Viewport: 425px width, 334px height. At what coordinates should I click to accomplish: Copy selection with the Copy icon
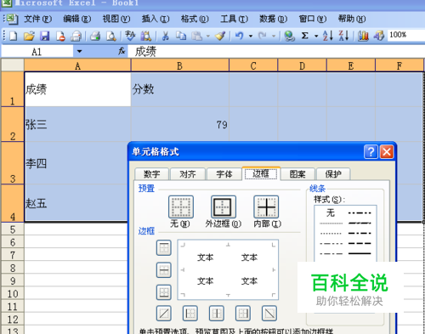[x=181, y=36]
